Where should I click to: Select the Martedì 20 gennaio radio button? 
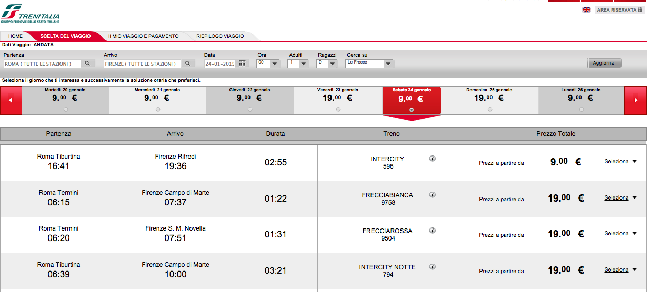65,109
